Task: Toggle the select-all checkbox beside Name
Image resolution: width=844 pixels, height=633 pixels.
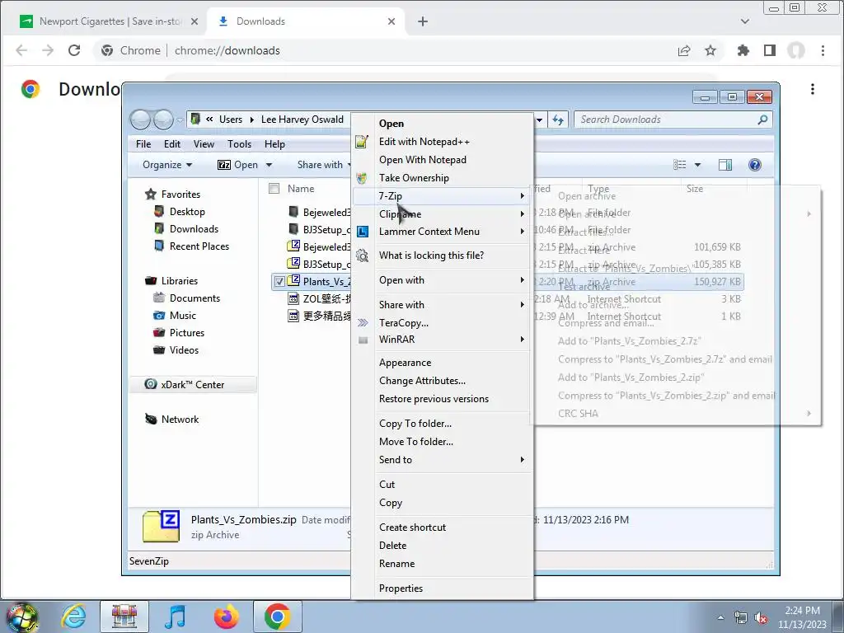Action: [x=274, y=189]
